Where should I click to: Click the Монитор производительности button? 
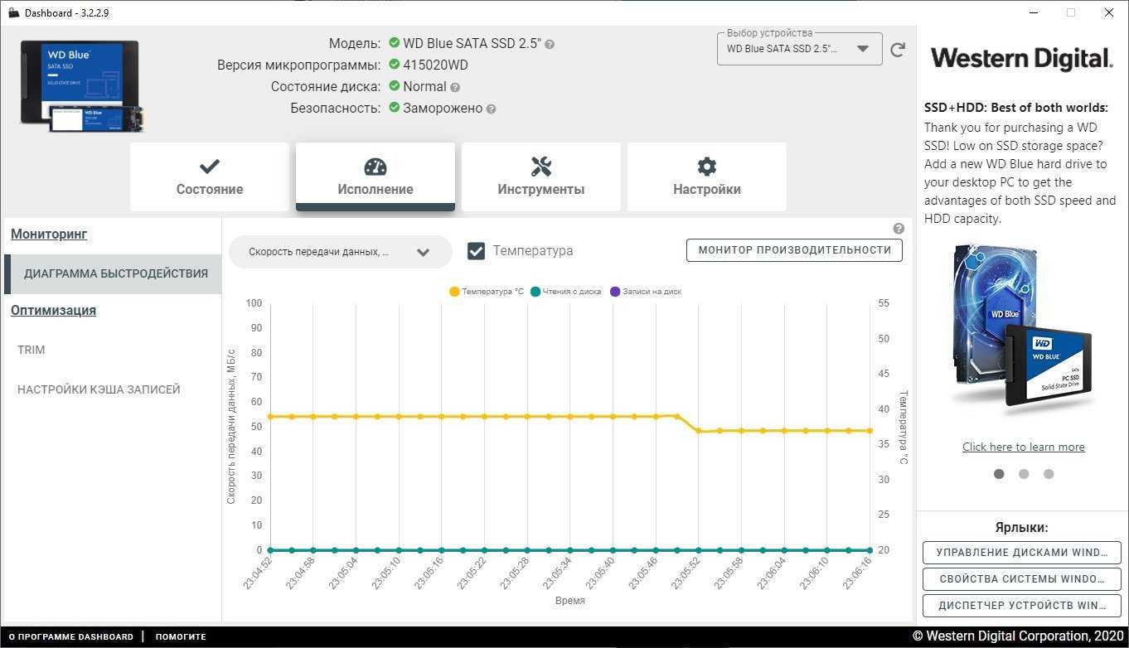(794, 250)
